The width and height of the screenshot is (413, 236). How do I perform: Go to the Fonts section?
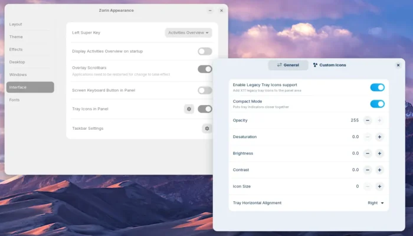coord(15,100)
